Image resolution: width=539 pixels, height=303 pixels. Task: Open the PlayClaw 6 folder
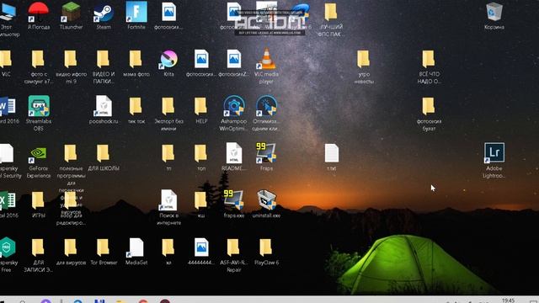coord(266,247)
